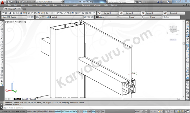Image resolution: width=190 pixels, height=113 pixels.
Task: Toggle GRID display in status bar
Action: point(40,111)
